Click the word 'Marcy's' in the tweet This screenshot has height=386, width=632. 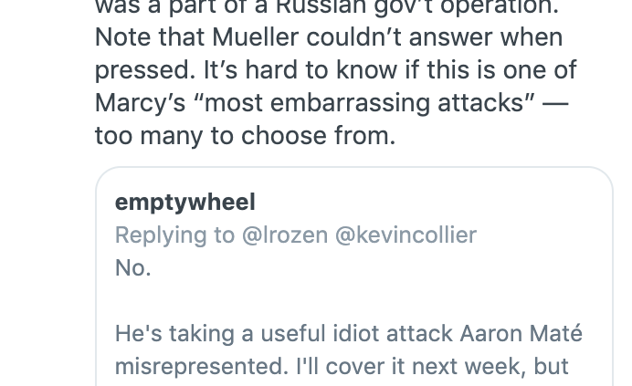coord(141,103)
